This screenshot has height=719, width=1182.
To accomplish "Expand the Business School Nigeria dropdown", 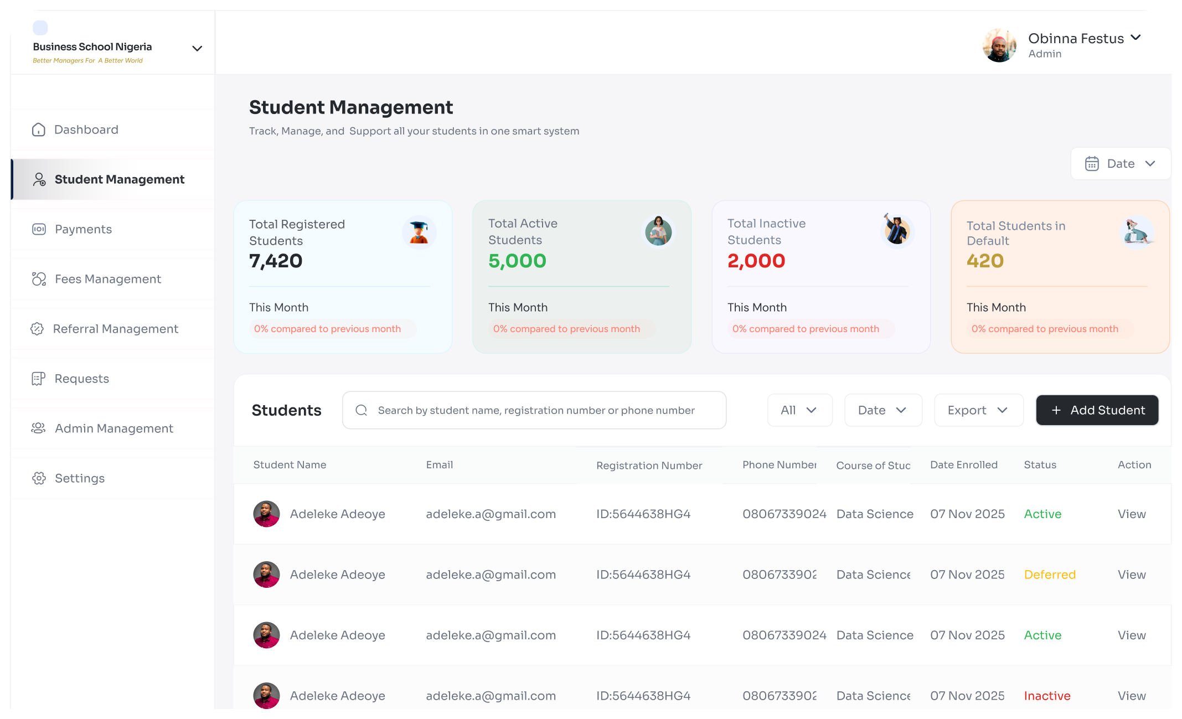I will pos(197,49).
